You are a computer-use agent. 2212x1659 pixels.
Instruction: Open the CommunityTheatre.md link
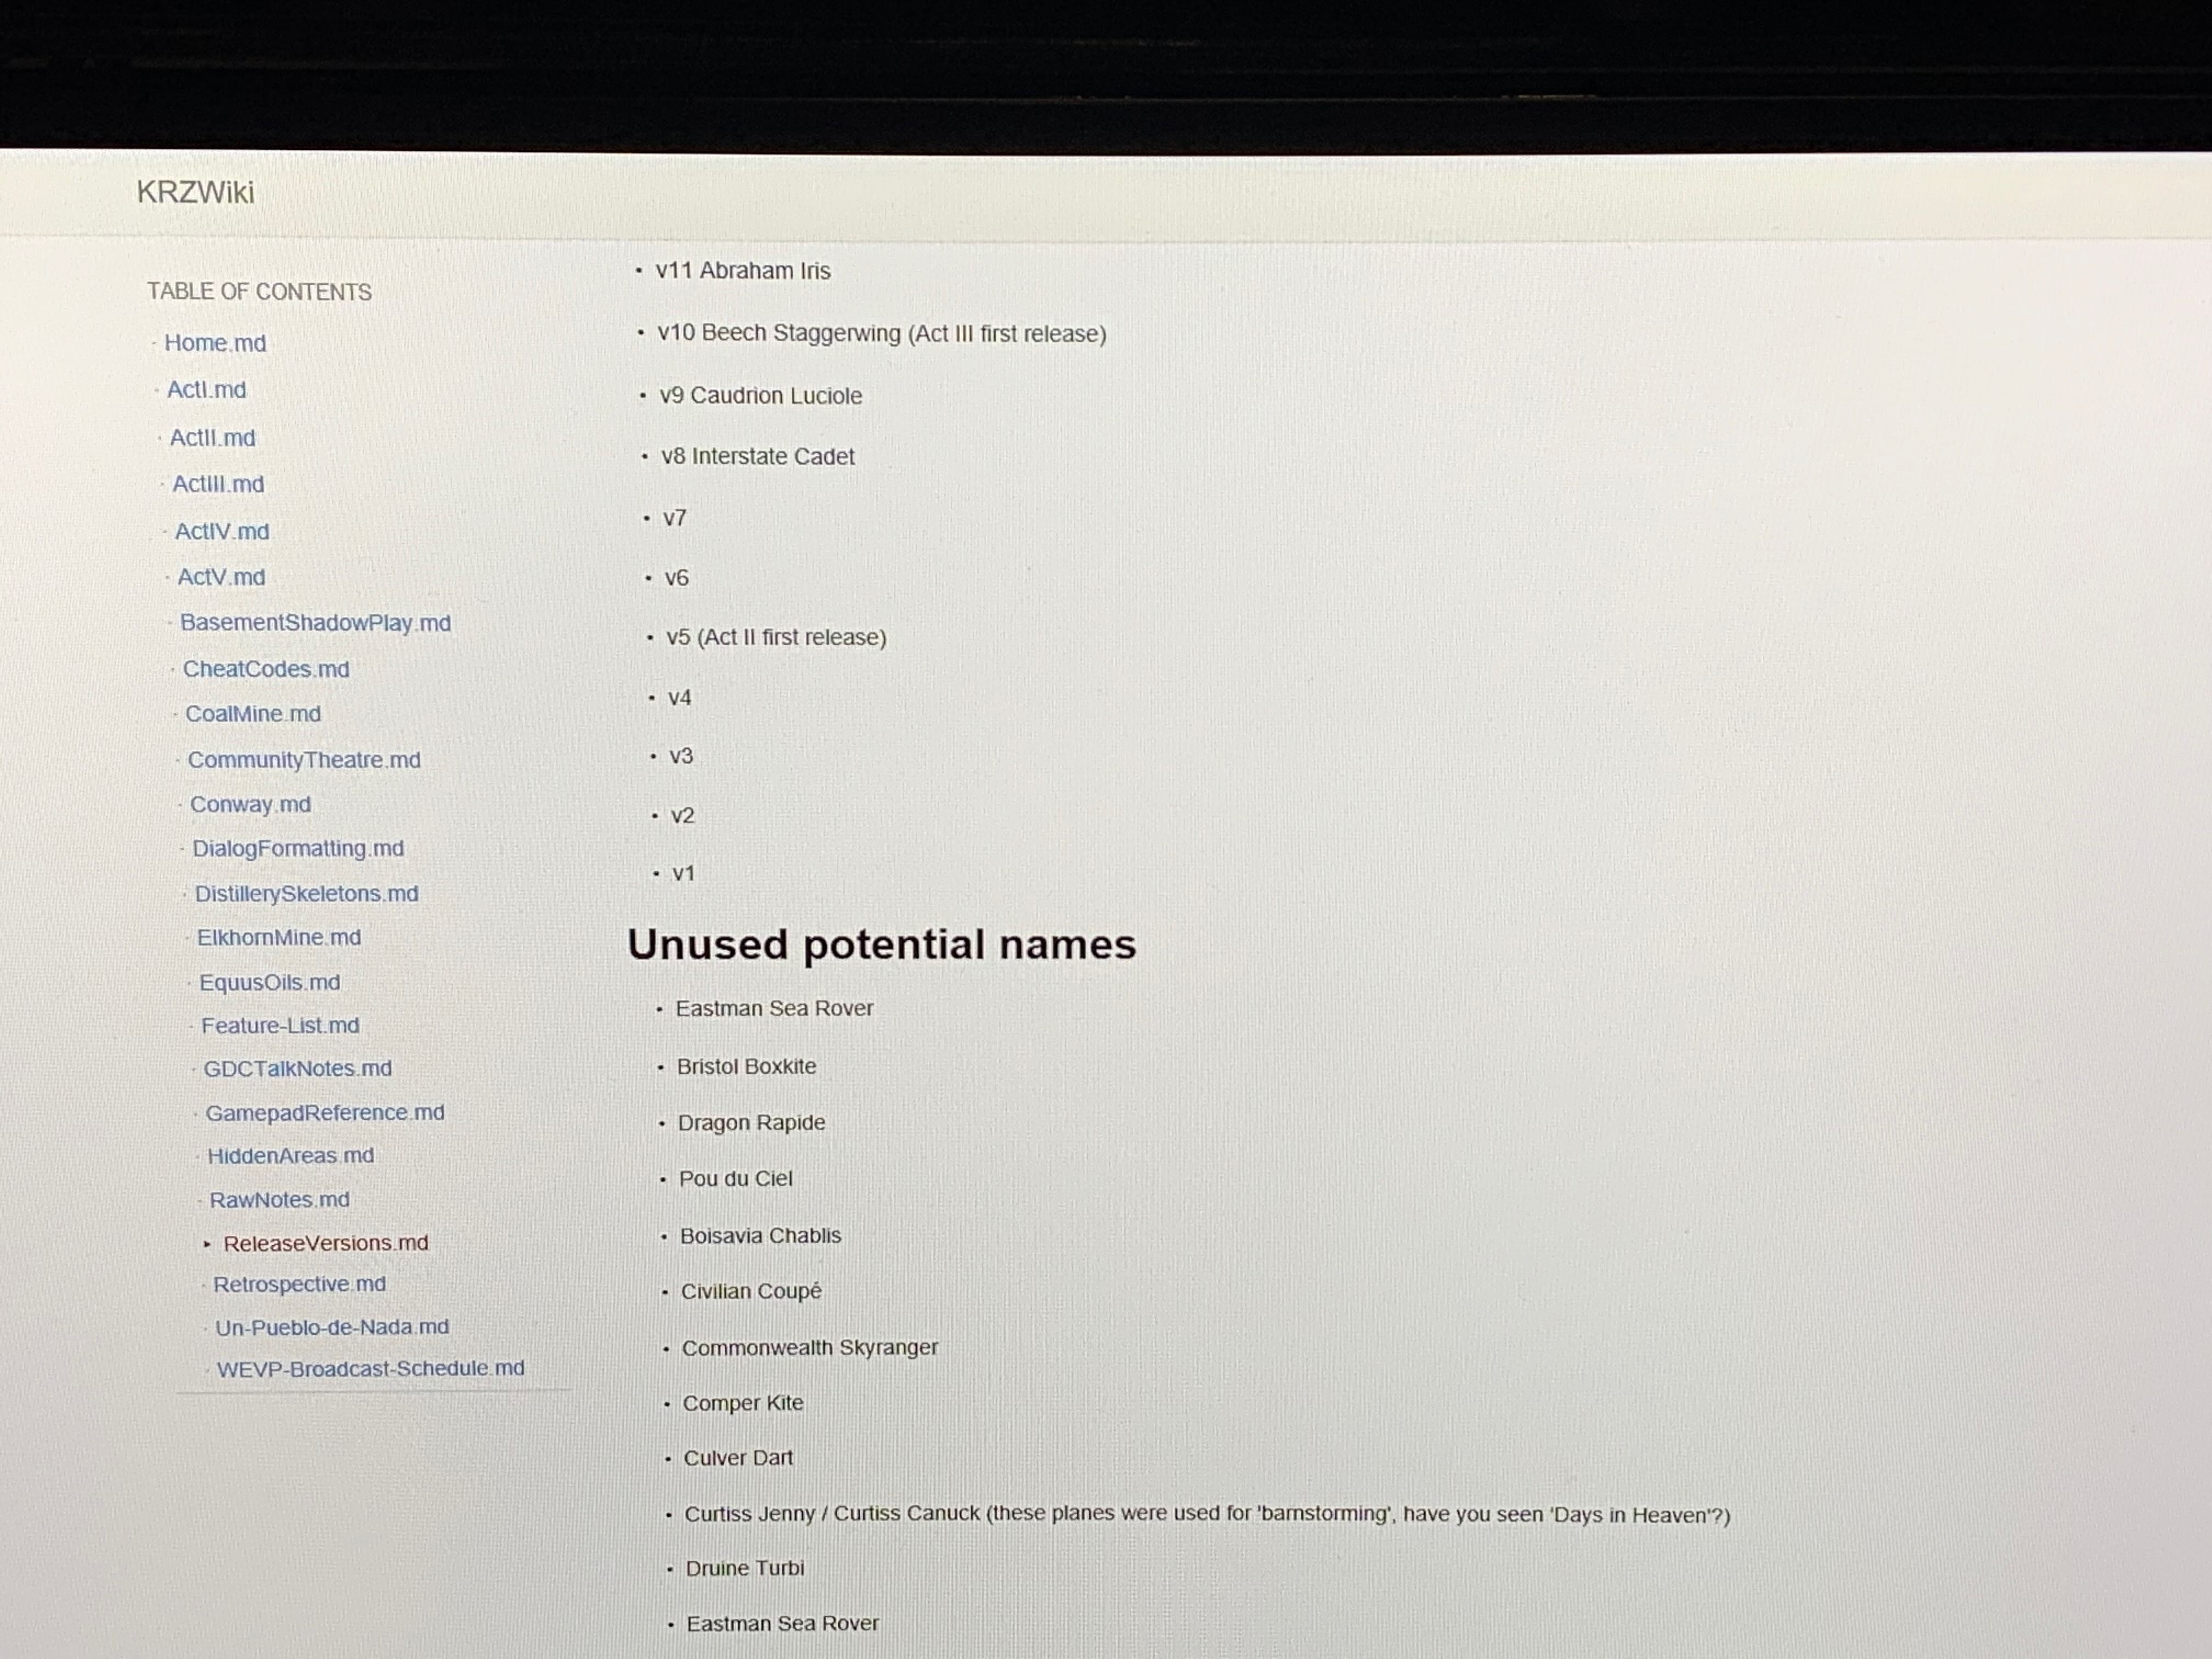click(x=304, y=760)
